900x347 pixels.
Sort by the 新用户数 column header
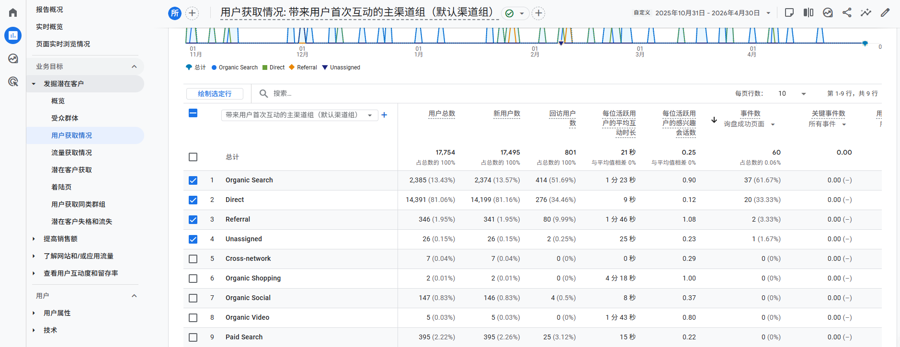coord(507,113)
